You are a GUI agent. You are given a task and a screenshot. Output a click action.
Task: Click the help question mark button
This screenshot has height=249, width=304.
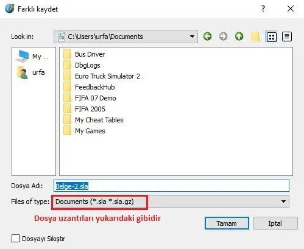(263, 9)
